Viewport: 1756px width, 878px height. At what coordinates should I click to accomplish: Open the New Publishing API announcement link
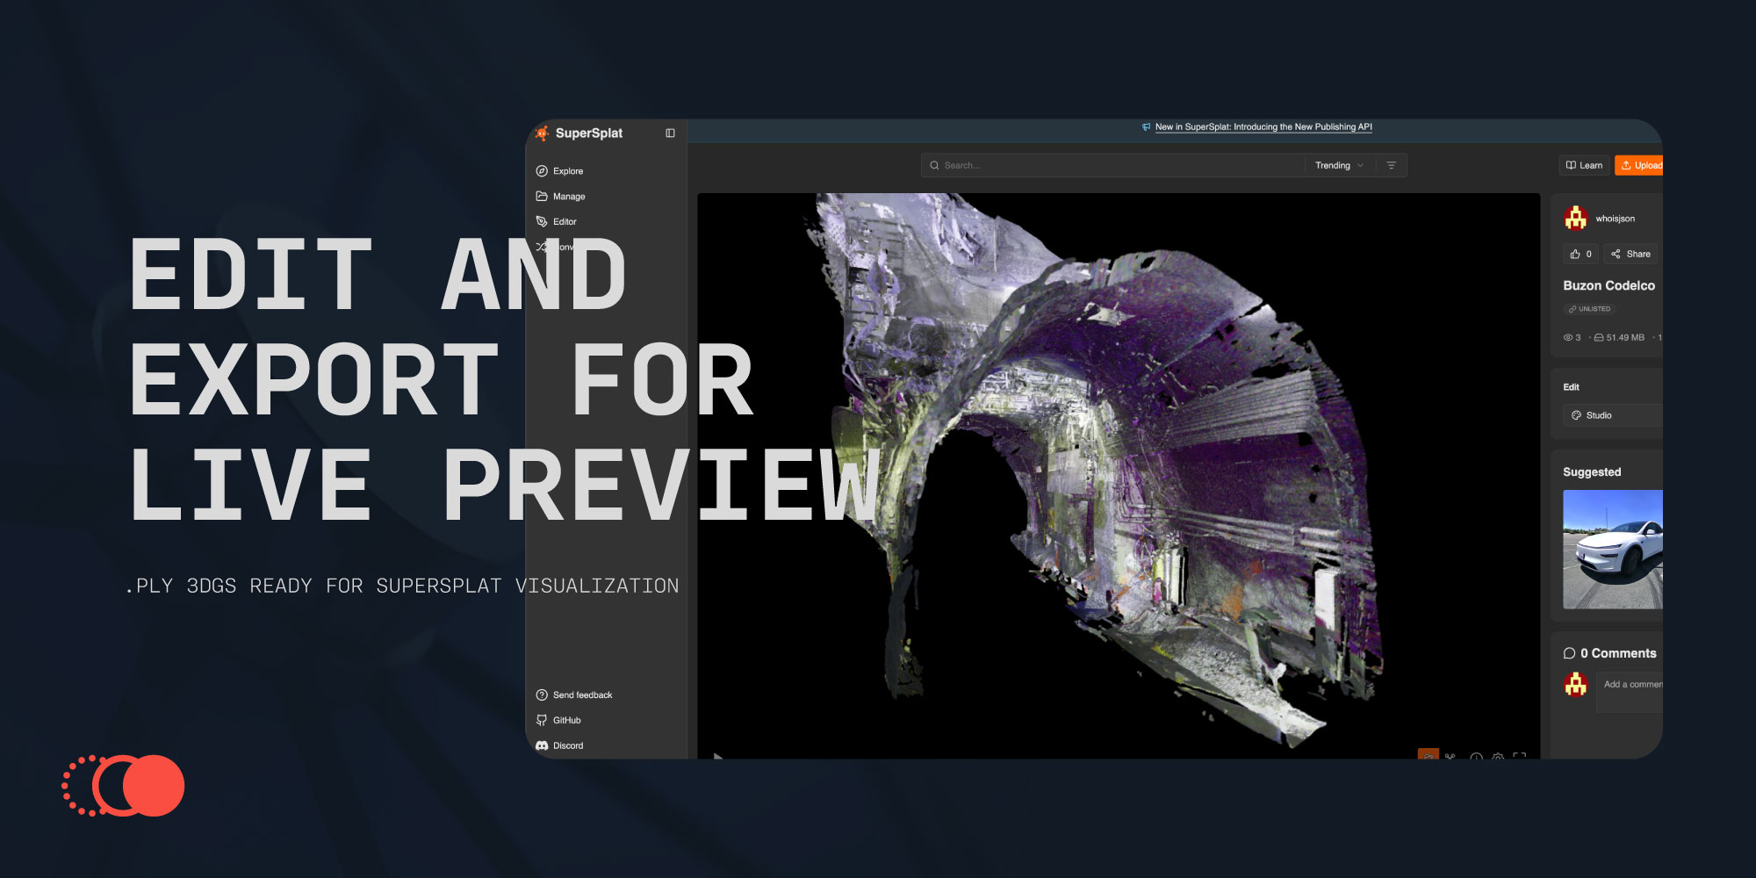[x=1263, y=127]
